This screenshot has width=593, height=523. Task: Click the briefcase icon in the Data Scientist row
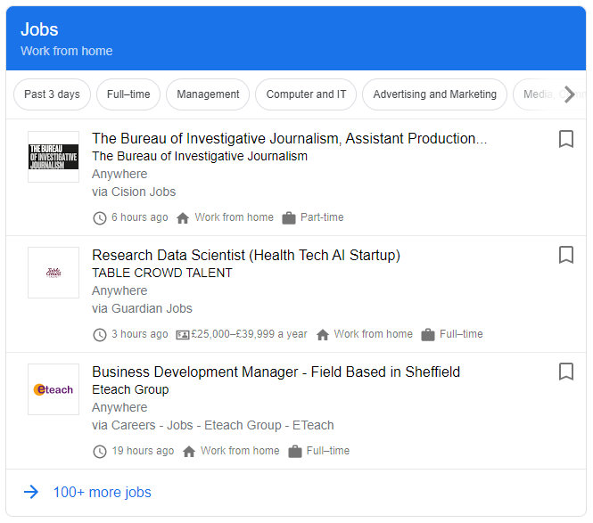coord(428,335)
